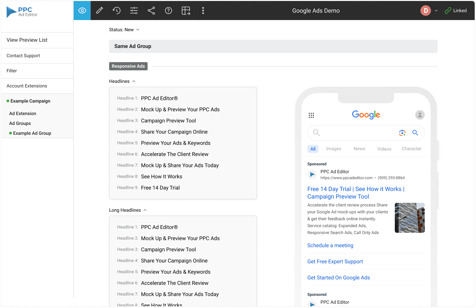Image resolution: width=476 pixels, height=308 pixels.
Task: Click the PPC Ad Editor ad favicon
Action: (x=312, y=175)
